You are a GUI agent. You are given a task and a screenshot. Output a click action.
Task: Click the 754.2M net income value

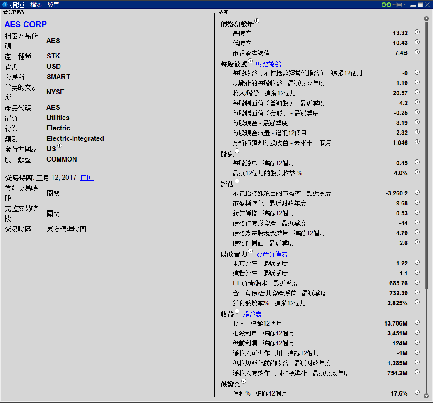(397, 373)
